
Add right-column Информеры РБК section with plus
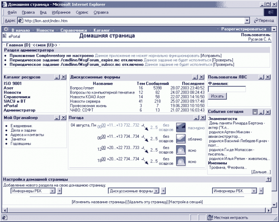(261, 191)
